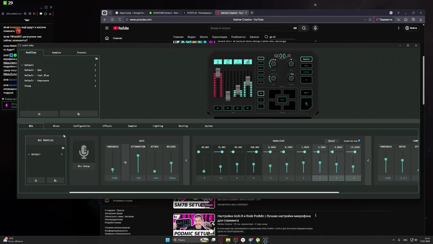
Task: Click the sampler Clear button on the device
Action: (x=282, y=100)
